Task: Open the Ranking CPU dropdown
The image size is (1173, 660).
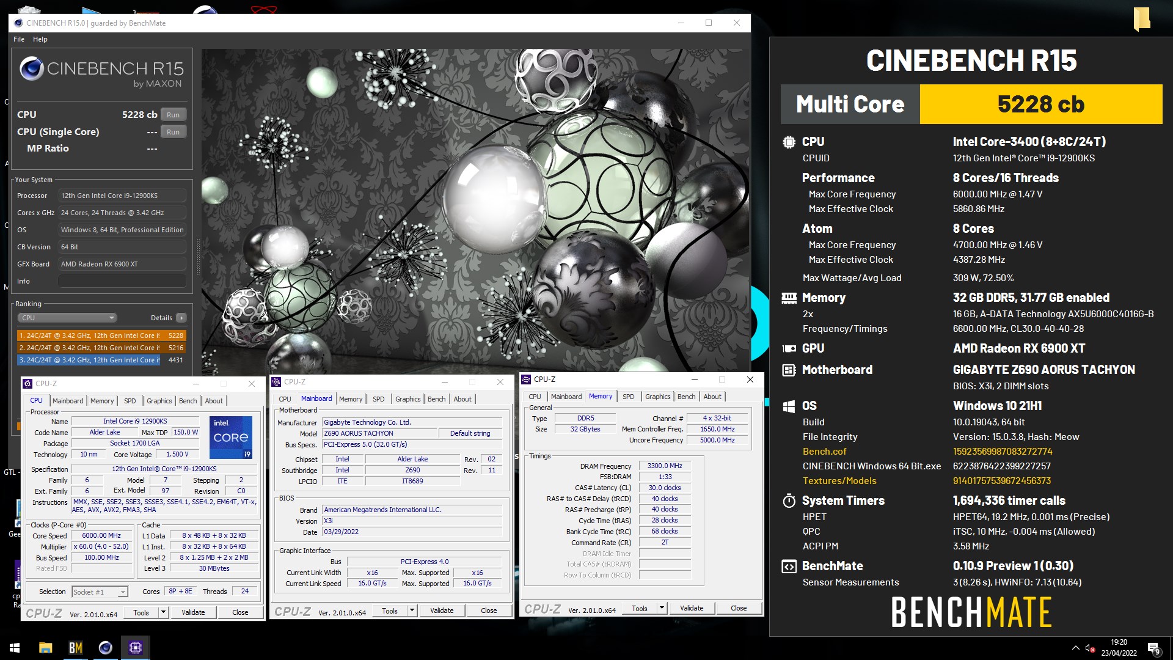Action: click(x=67, y=318)
